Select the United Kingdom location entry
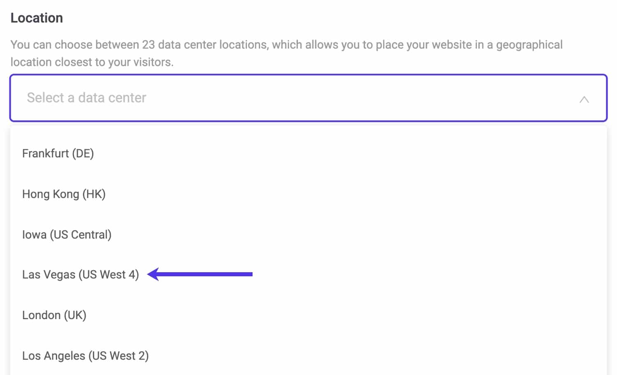617x375 pixels. click(54, 315)
